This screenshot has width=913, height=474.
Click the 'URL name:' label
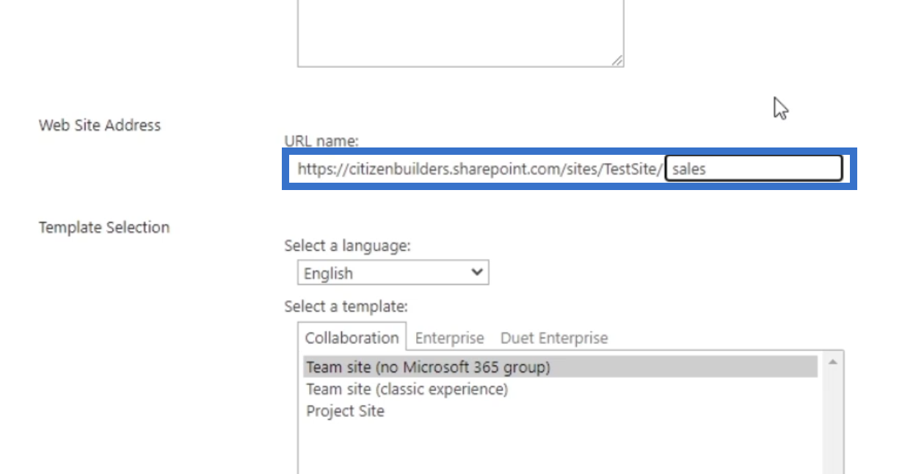[x=321, y=141]
